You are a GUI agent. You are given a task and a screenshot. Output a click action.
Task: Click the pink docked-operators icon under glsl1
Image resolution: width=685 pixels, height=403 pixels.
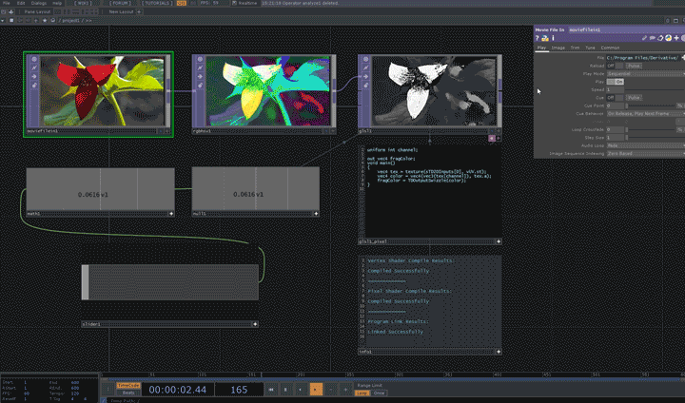(x=492, y=139)
